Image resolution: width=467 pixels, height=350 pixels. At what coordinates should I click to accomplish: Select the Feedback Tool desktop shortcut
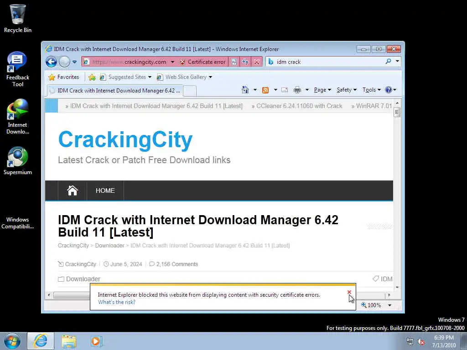(x=18, y=69)
